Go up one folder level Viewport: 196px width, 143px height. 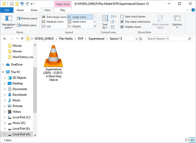tap(22, 39)
